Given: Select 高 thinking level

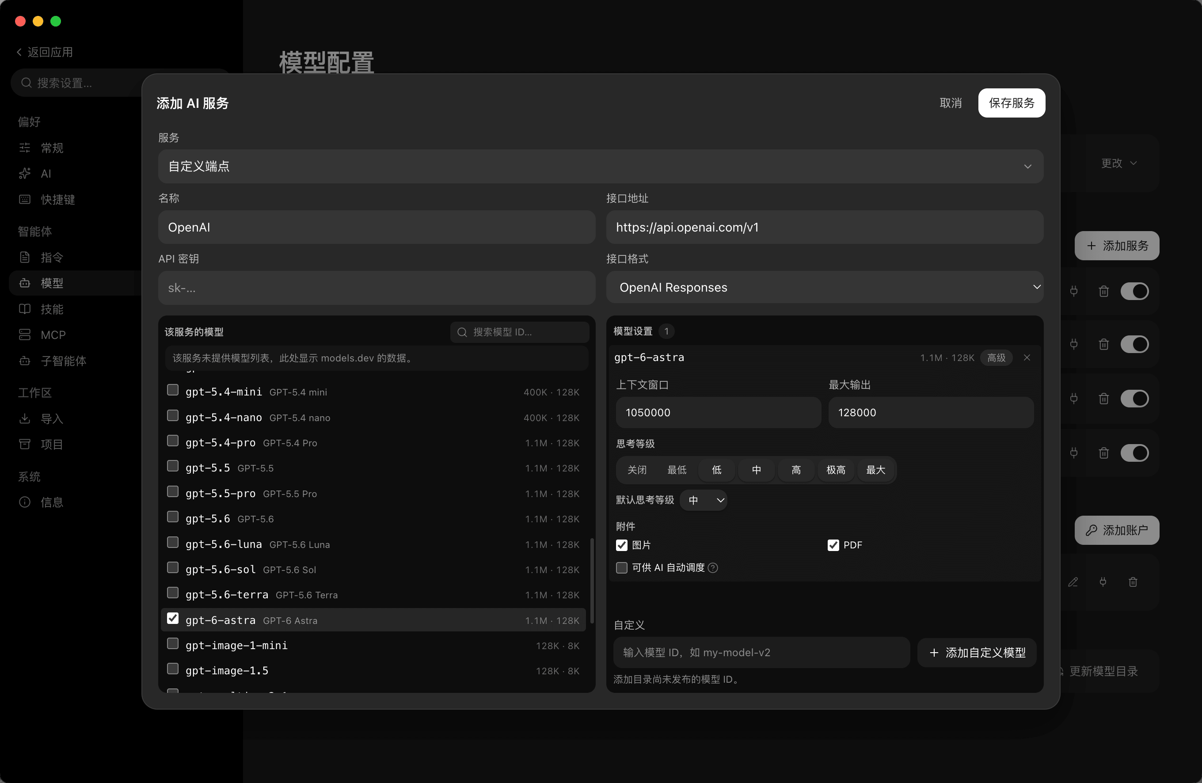Looking at the screenshot, I should coord(796,470).
